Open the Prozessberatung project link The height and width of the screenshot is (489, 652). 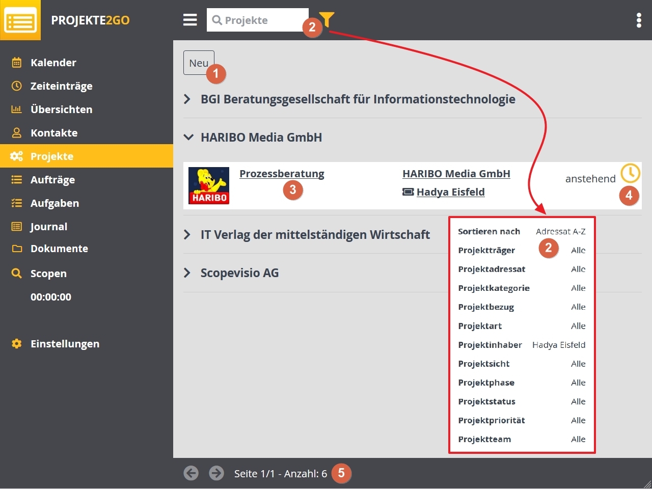[x=282, y=174]
